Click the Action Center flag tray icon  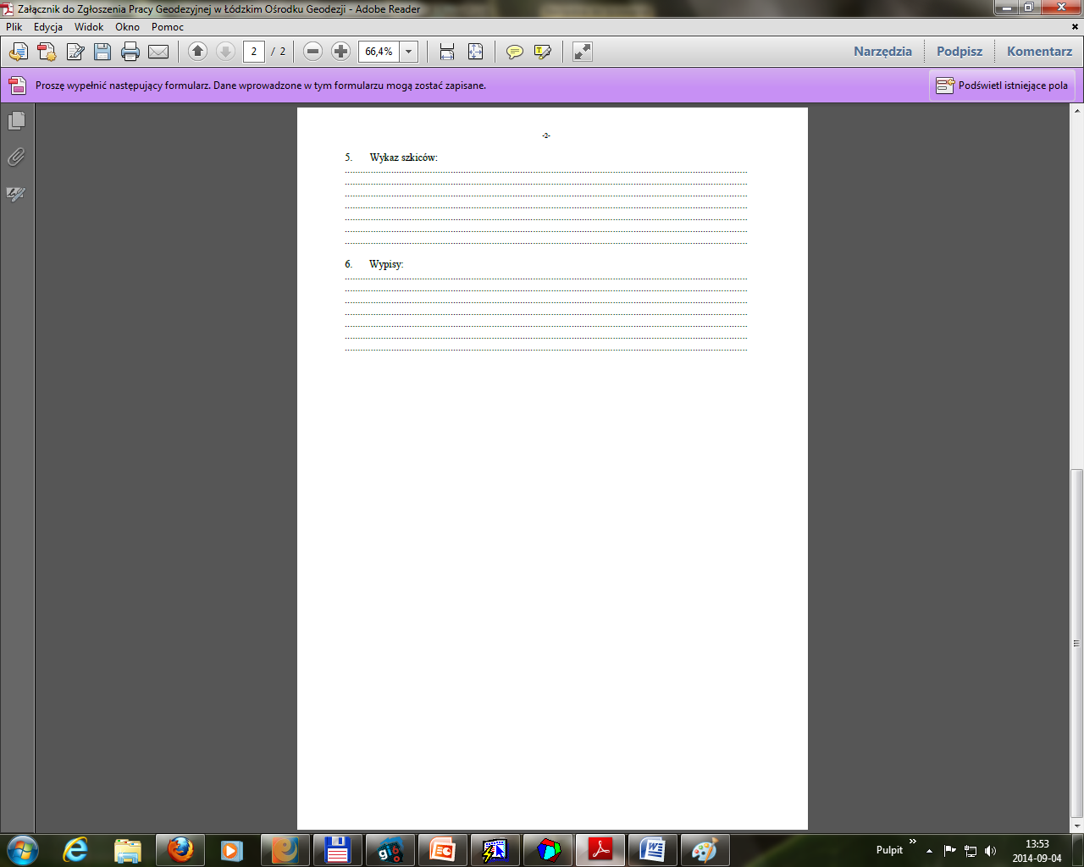click(x=949, y=851)
